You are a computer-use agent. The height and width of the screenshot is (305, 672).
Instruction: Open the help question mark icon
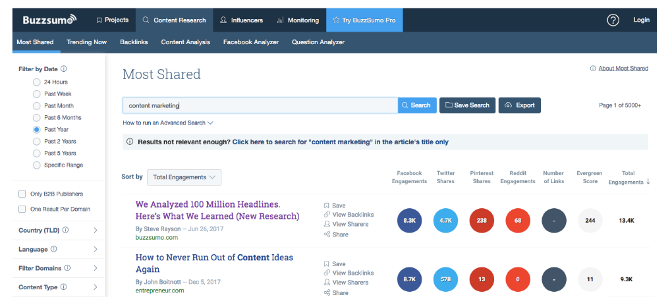613,20
